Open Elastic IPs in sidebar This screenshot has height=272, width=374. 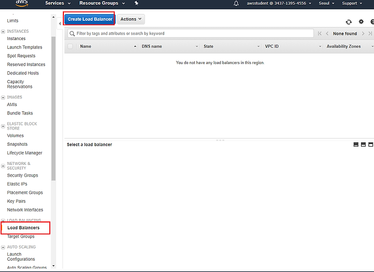point(17,184)
